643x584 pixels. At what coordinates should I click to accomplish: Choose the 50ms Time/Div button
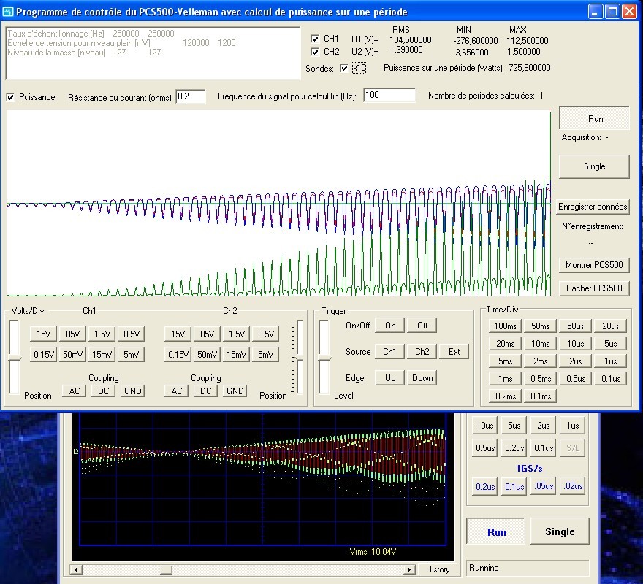pos(541,326)
